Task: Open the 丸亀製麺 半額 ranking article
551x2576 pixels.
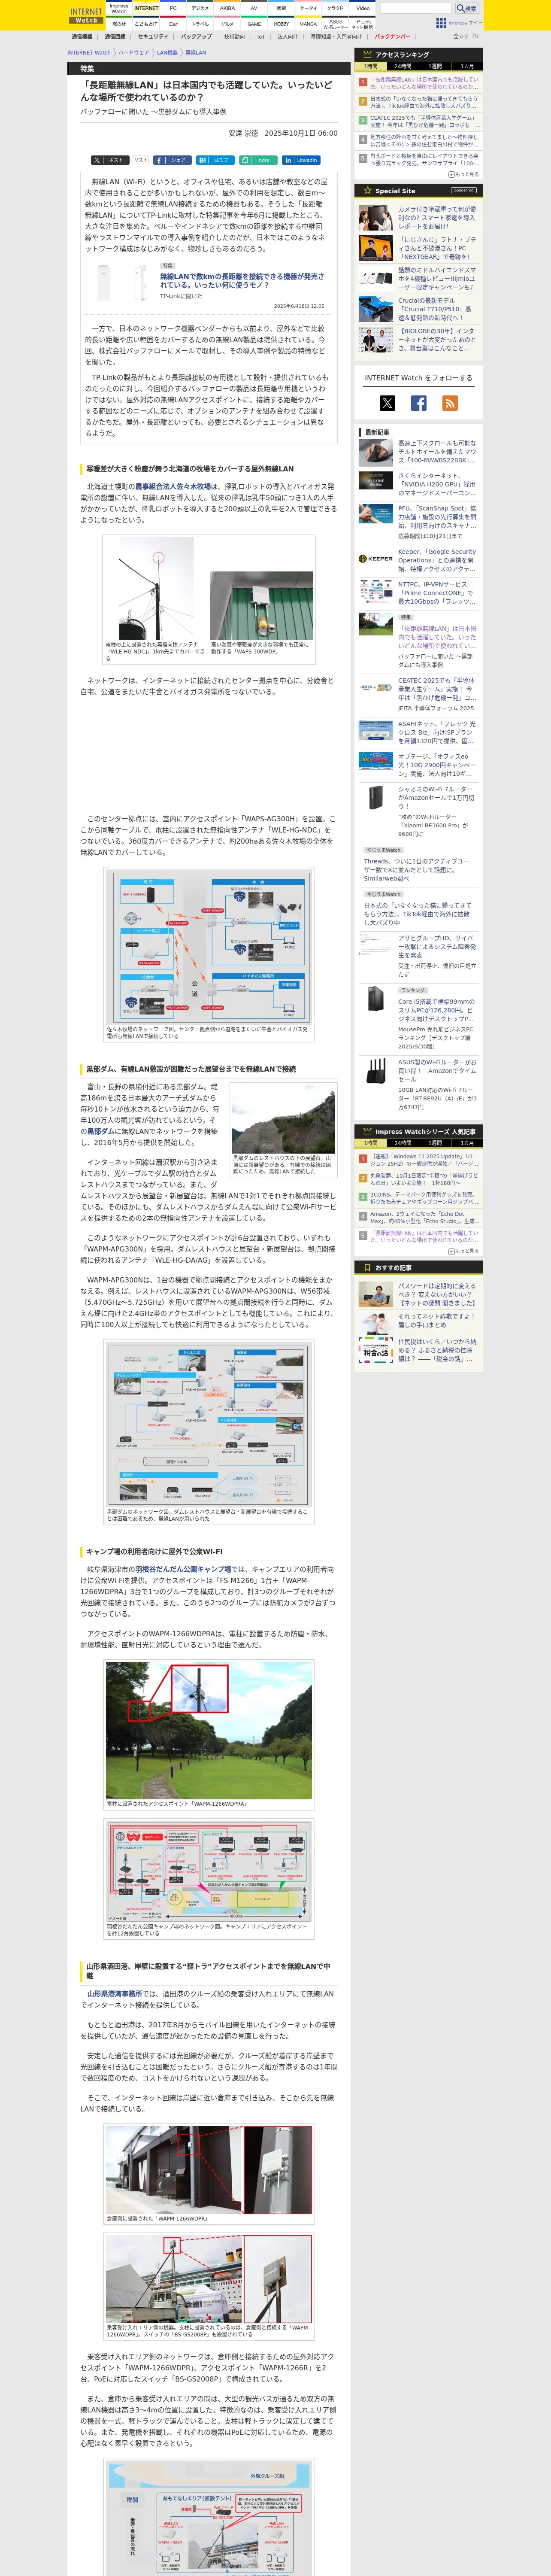Action: pos(424,1179)
